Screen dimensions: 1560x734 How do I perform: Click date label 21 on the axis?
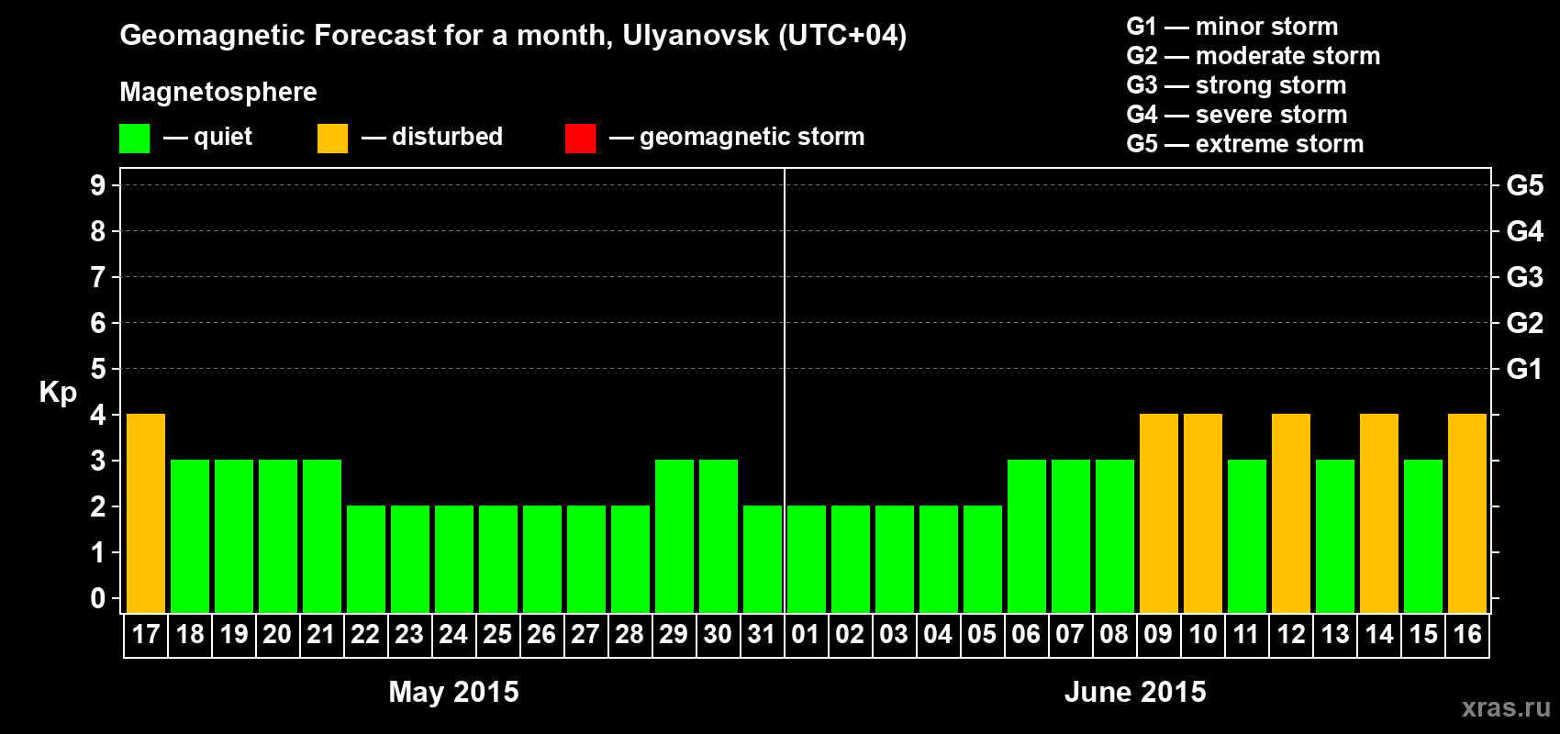321,635
